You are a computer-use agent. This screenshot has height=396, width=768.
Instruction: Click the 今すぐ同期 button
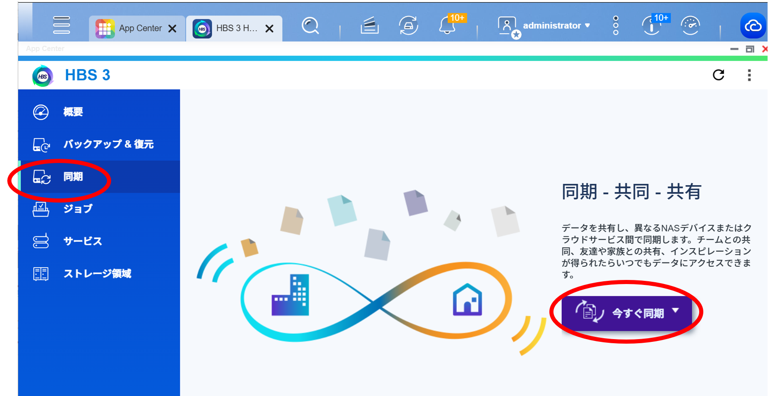[x=626, y=313]
